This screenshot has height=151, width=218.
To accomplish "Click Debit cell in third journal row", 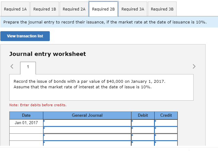I will tap(143, 137).
